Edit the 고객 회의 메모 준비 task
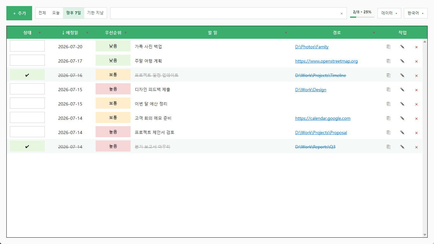 click(402, 118)
